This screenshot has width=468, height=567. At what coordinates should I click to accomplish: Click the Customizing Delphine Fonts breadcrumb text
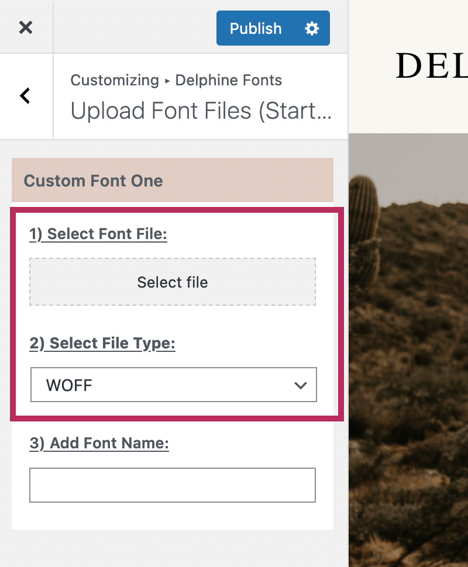[x=115, y=80]
